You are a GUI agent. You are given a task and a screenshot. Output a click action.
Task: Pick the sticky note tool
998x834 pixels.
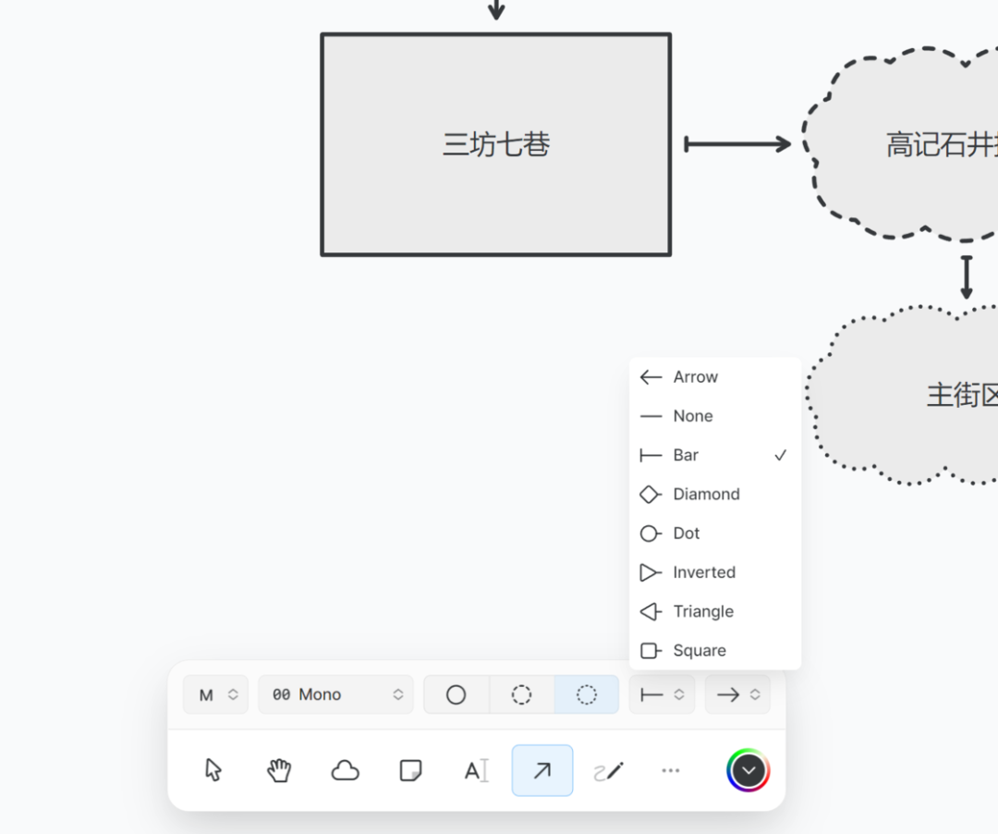click(x=410, y=770)
